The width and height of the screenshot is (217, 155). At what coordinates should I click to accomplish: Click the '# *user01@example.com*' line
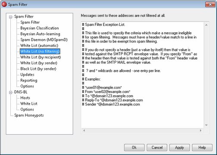102,87
